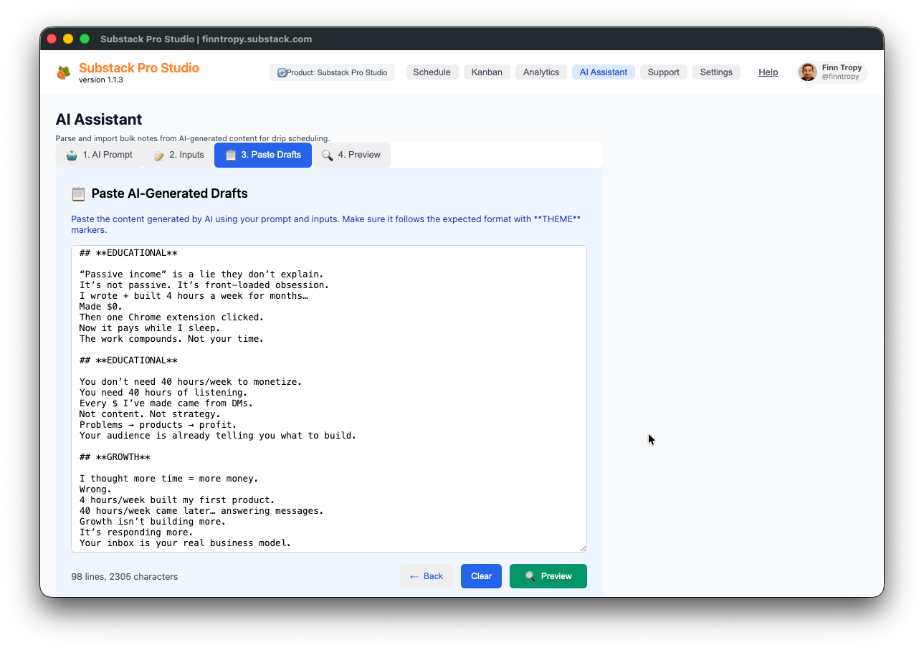Switch to the 4. Preview step
This screenshot has height=650, width=924.
(x=351, y=155)
